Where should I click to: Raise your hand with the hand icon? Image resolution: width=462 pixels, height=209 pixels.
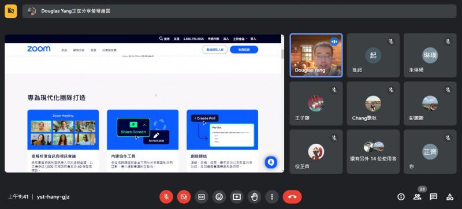(x=255, y=197)
